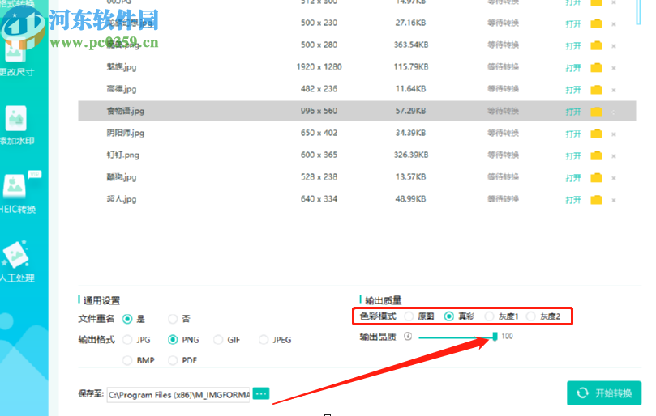The width and height of the screenshot is (656, 416).
Task: Show the 输出品质 info tooltip icon
Action: coord(408,336)
